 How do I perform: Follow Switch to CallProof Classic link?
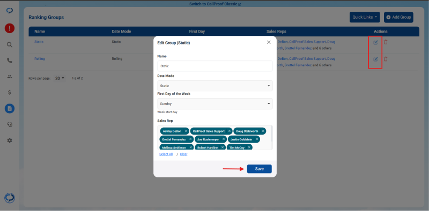[215, 4]
